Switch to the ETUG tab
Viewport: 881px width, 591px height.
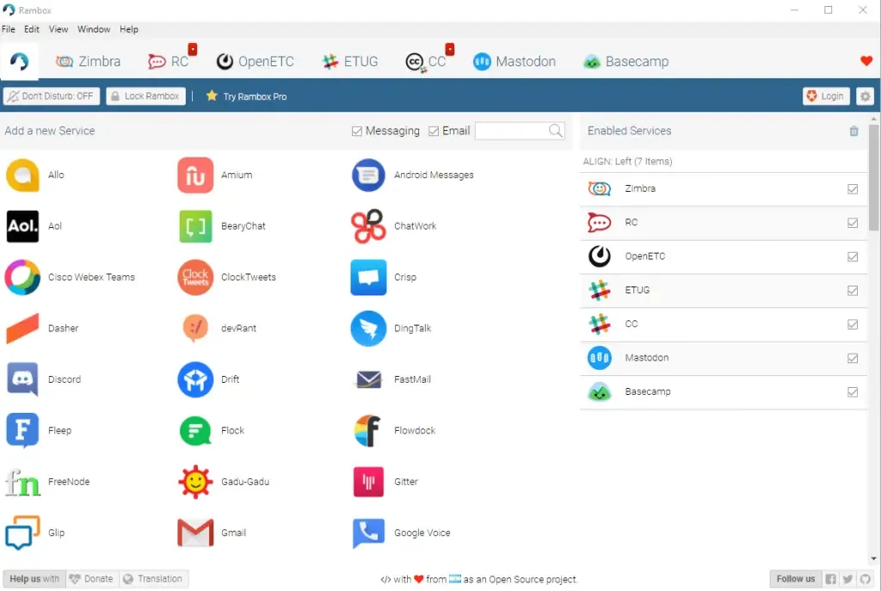pos(350,61)
